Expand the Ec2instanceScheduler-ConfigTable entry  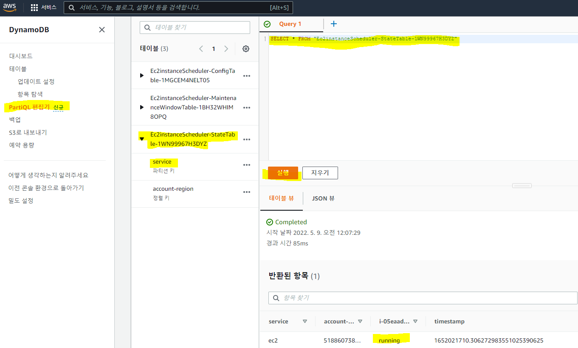(x=142, y=75)
